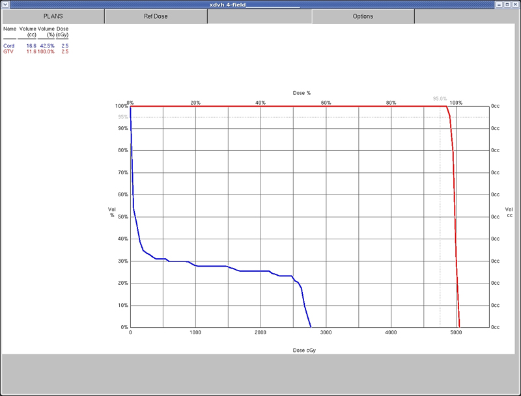Click the Dose cGy axis label
The image size is (521, 396).
[x=305, y=350]
